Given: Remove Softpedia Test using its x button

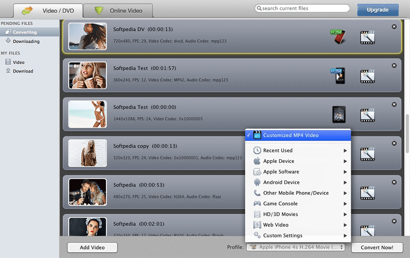Looking at the screenshot, I should 394,65.
